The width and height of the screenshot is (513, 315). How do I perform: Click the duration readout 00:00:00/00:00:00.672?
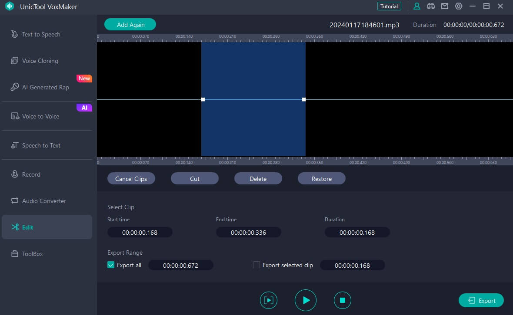coord(473,25)
